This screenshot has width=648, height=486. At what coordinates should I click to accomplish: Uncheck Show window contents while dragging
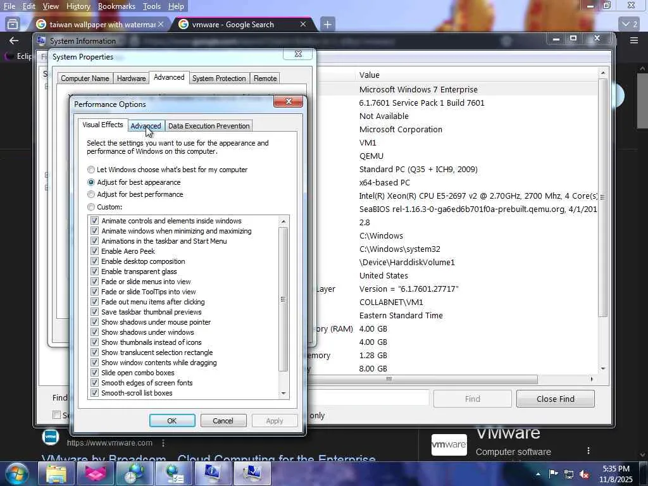coord(95,363)
